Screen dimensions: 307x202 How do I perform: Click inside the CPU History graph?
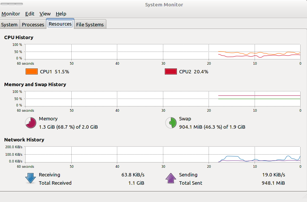tap(163, 52)
